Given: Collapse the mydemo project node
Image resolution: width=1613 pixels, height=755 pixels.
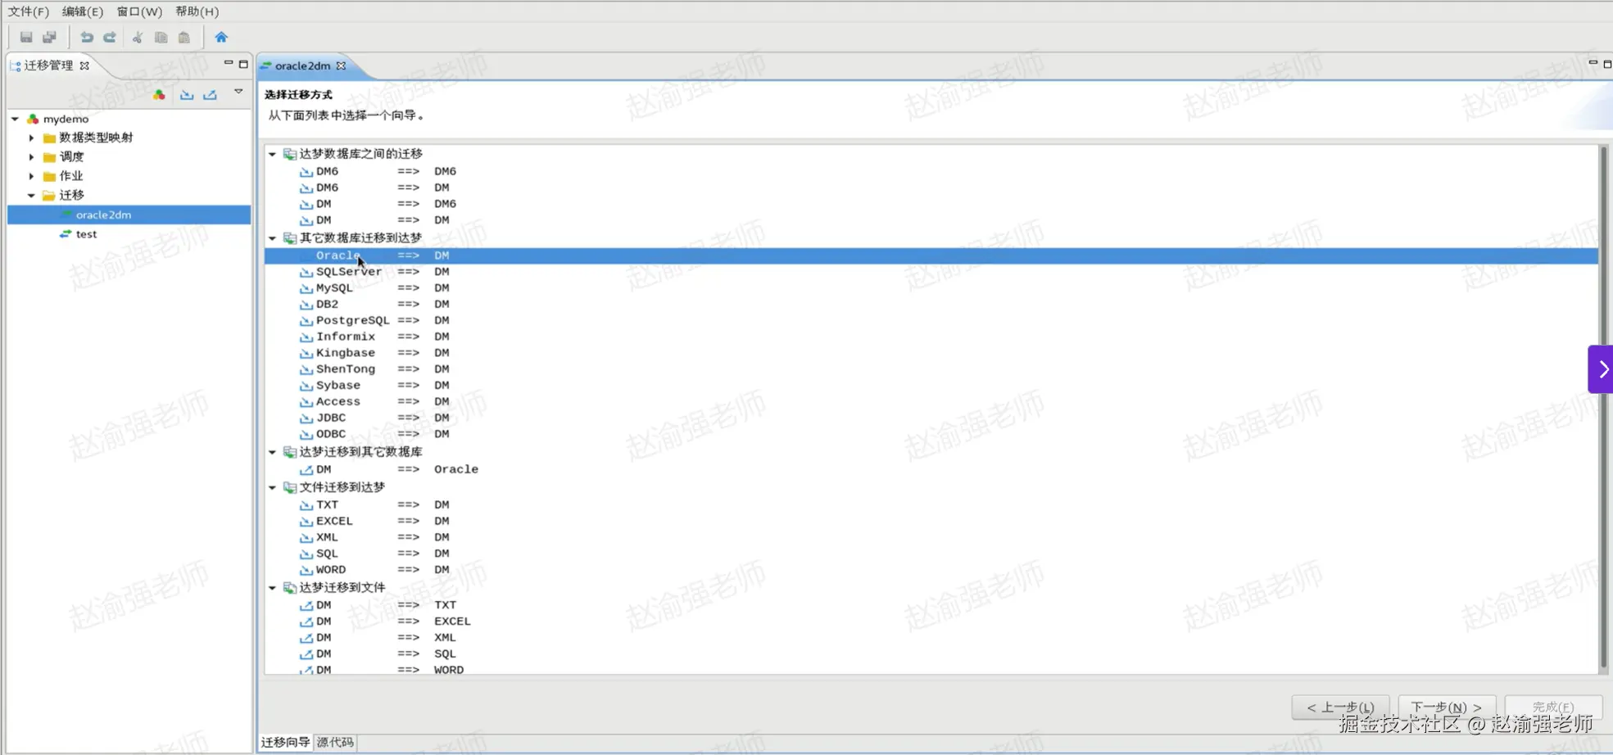Looking at the screenshot, I should (15, 119).
